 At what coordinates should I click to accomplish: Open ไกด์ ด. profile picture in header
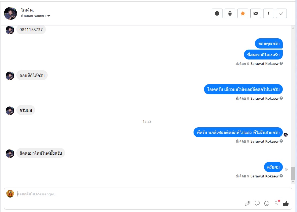[x=10, y=13]
